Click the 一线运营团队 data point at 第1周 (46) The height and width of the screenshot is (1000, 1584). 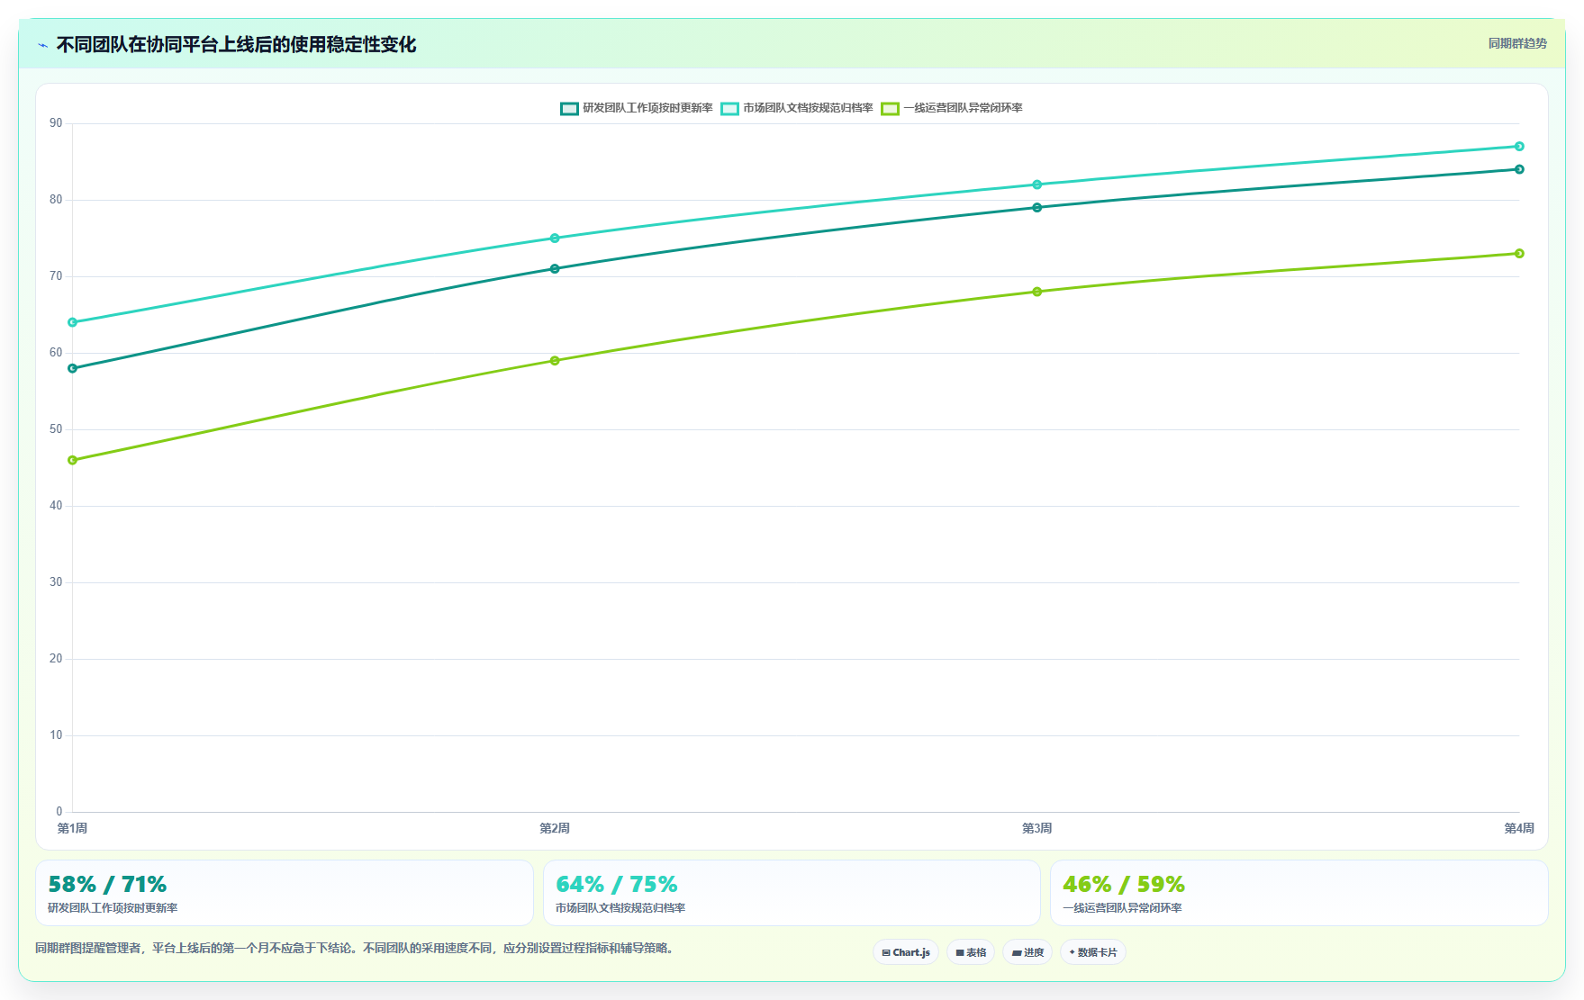[x=73, y=460]
